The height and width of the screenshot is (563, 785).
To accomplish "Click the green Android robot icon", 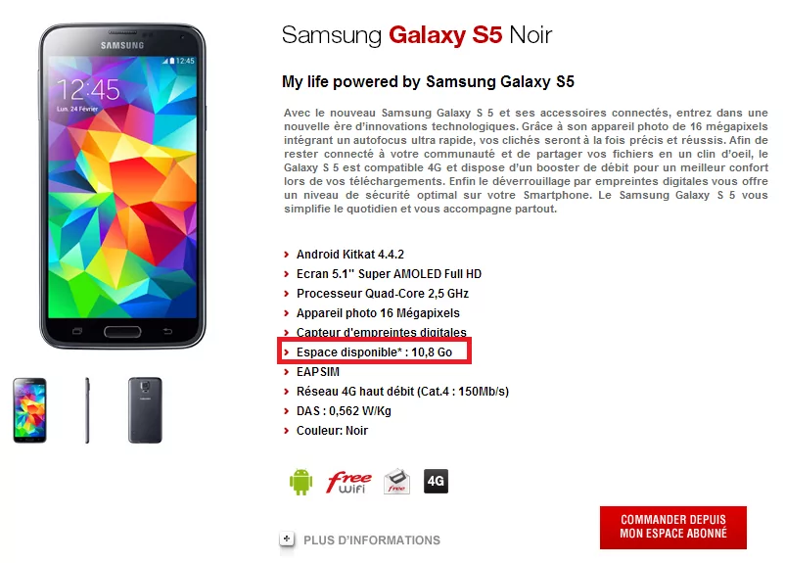I will pyautogui.click(x=300, y=482).
